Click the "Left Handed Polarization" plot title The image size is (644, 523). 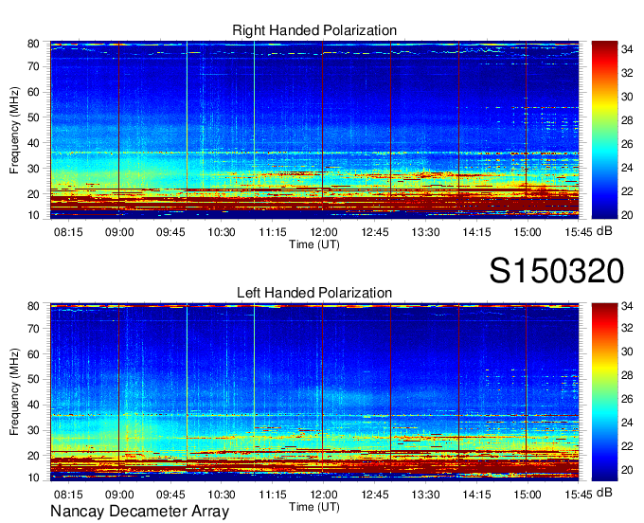pyautogui.click(x=314, y=293)
